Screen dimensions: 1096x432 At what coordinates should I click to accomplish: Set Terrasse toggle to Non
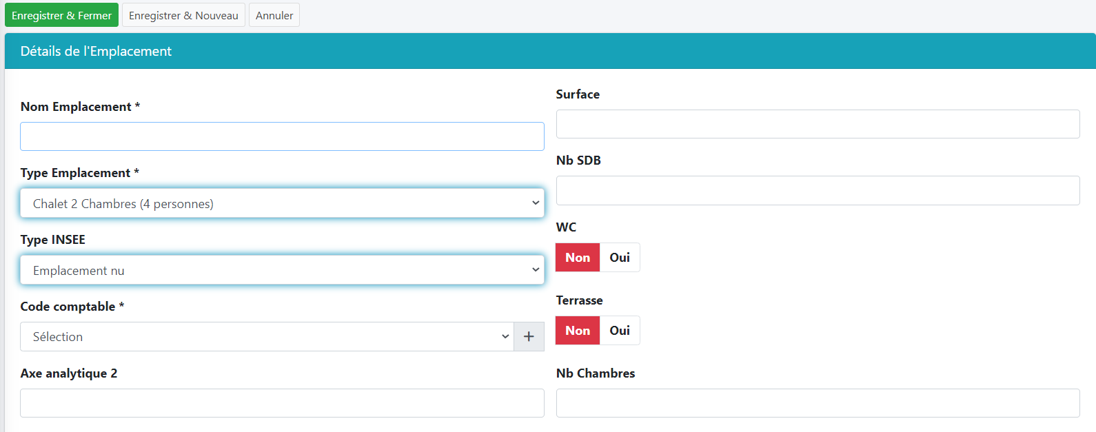[x=578, y=331]
